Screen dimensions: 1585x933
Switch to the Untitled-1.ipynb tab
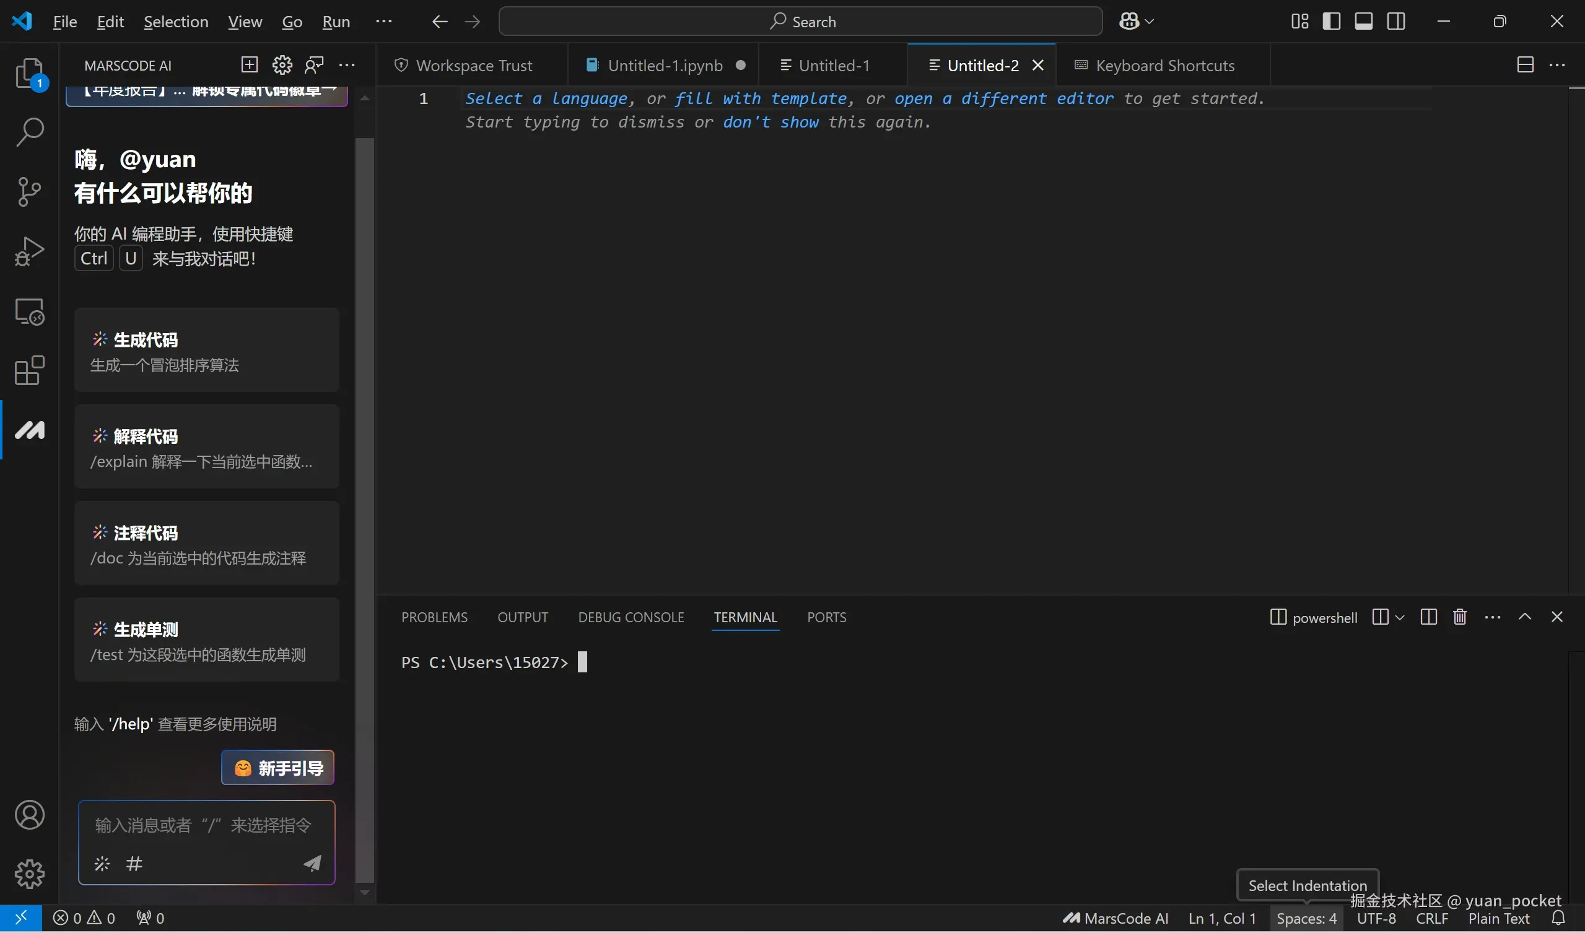pos(664,66)
